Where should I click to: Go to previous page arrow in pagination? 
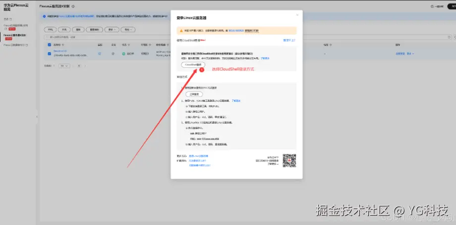pos(73,66)
